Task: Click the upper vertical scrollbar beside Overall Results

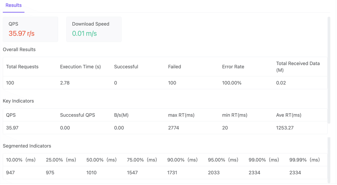Action: pyautogui.click(x=329, y=70)
